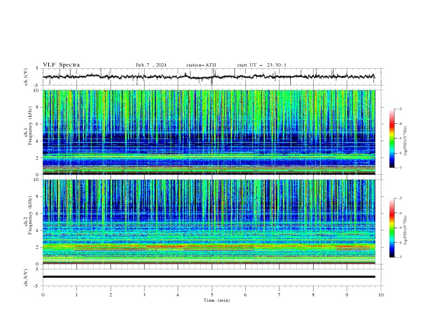This screenshot has height=331, width=429.
Task: Click the ch.2 colorbar 'log(PSD)(V²/Hz)' label
Action: (406, 230)
